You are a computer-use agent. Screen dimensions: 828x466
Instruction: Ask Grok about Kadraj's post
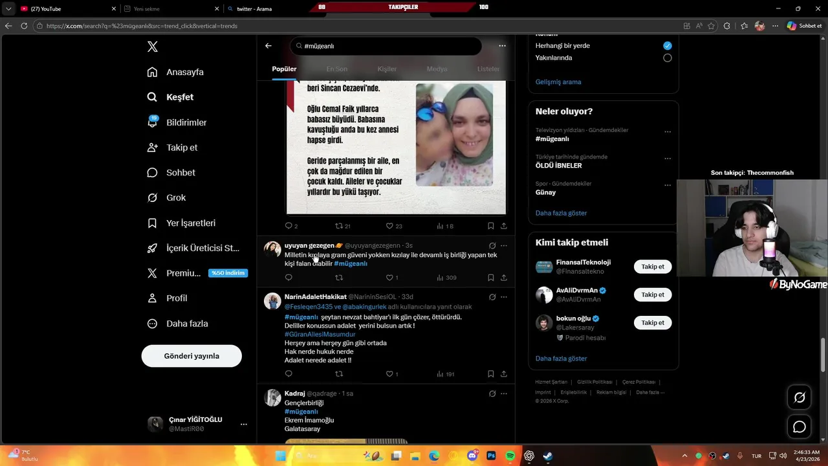point(492,394)
